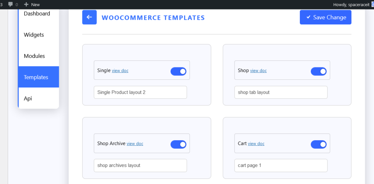Screen dimensions: 374x184
Task: Click the WOOCOMMERCE TEMPLATES heading text
Action: point(153,17)
